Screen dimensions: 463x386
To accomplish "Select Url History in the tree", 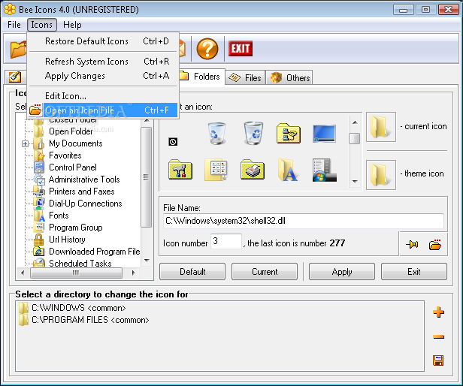I will coord(67,240).
